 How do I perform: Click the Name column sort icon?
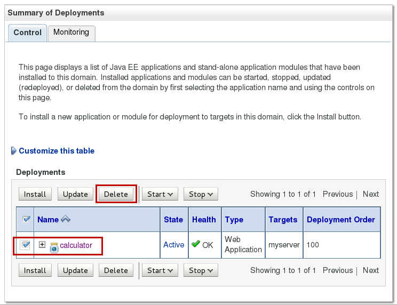coord(66,219)
